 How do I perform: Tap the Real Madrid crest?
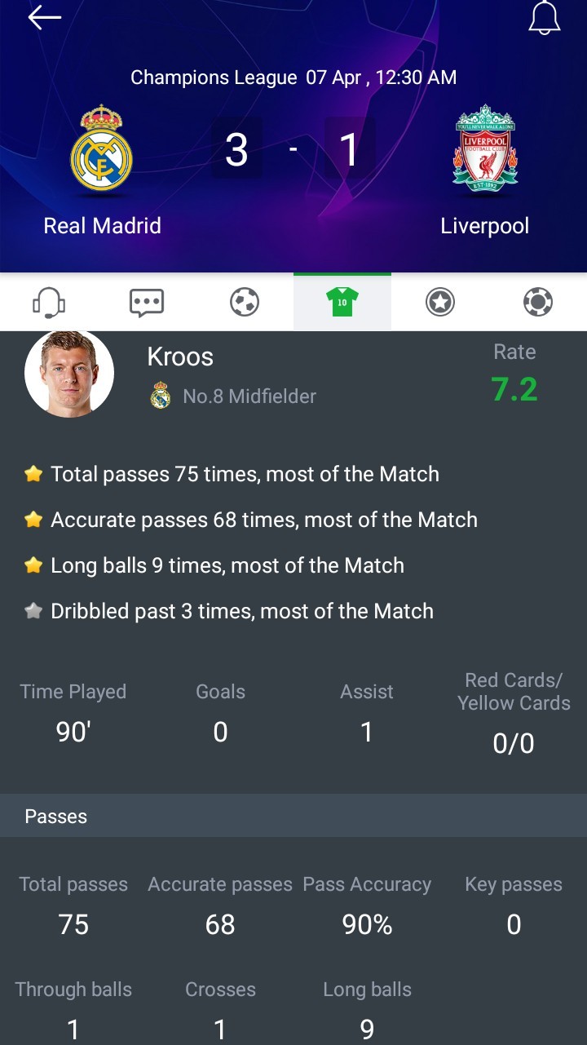point(102,148)
